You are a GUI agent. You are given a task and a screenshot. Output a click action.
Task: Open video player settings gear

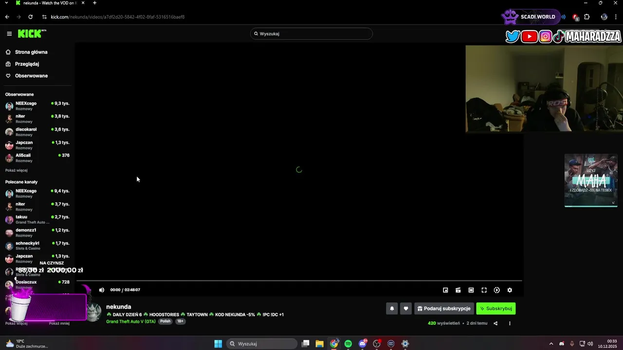point(510,290)
